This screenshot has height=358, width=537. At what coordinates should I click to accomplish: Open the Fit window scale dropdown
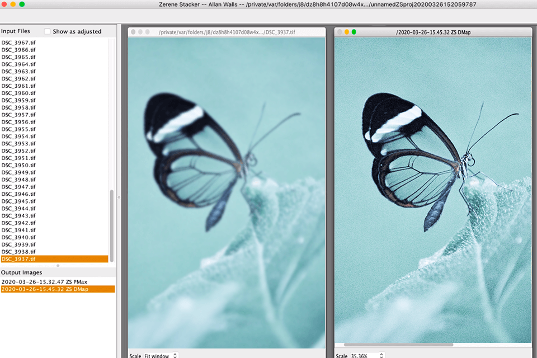click(x=161, y=355)
